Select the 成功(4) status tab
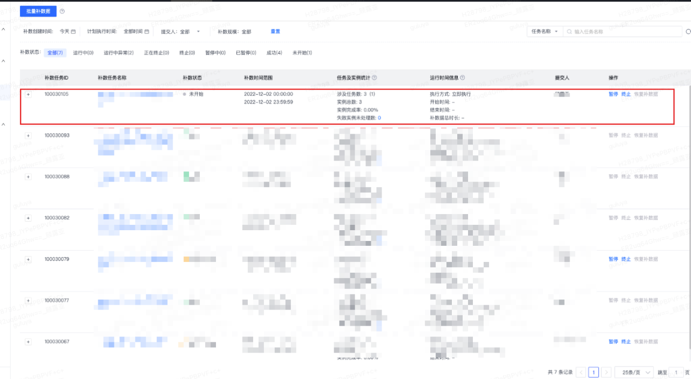691x379 pixels. pos(274,53)
